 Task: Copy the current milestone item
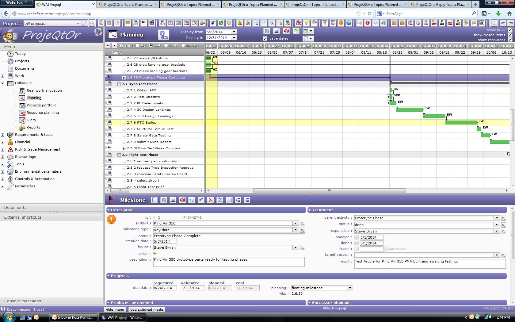(192, 200)
